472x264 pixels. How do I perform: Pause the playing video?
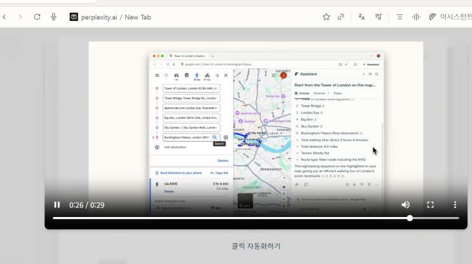(x=57, y=205)
